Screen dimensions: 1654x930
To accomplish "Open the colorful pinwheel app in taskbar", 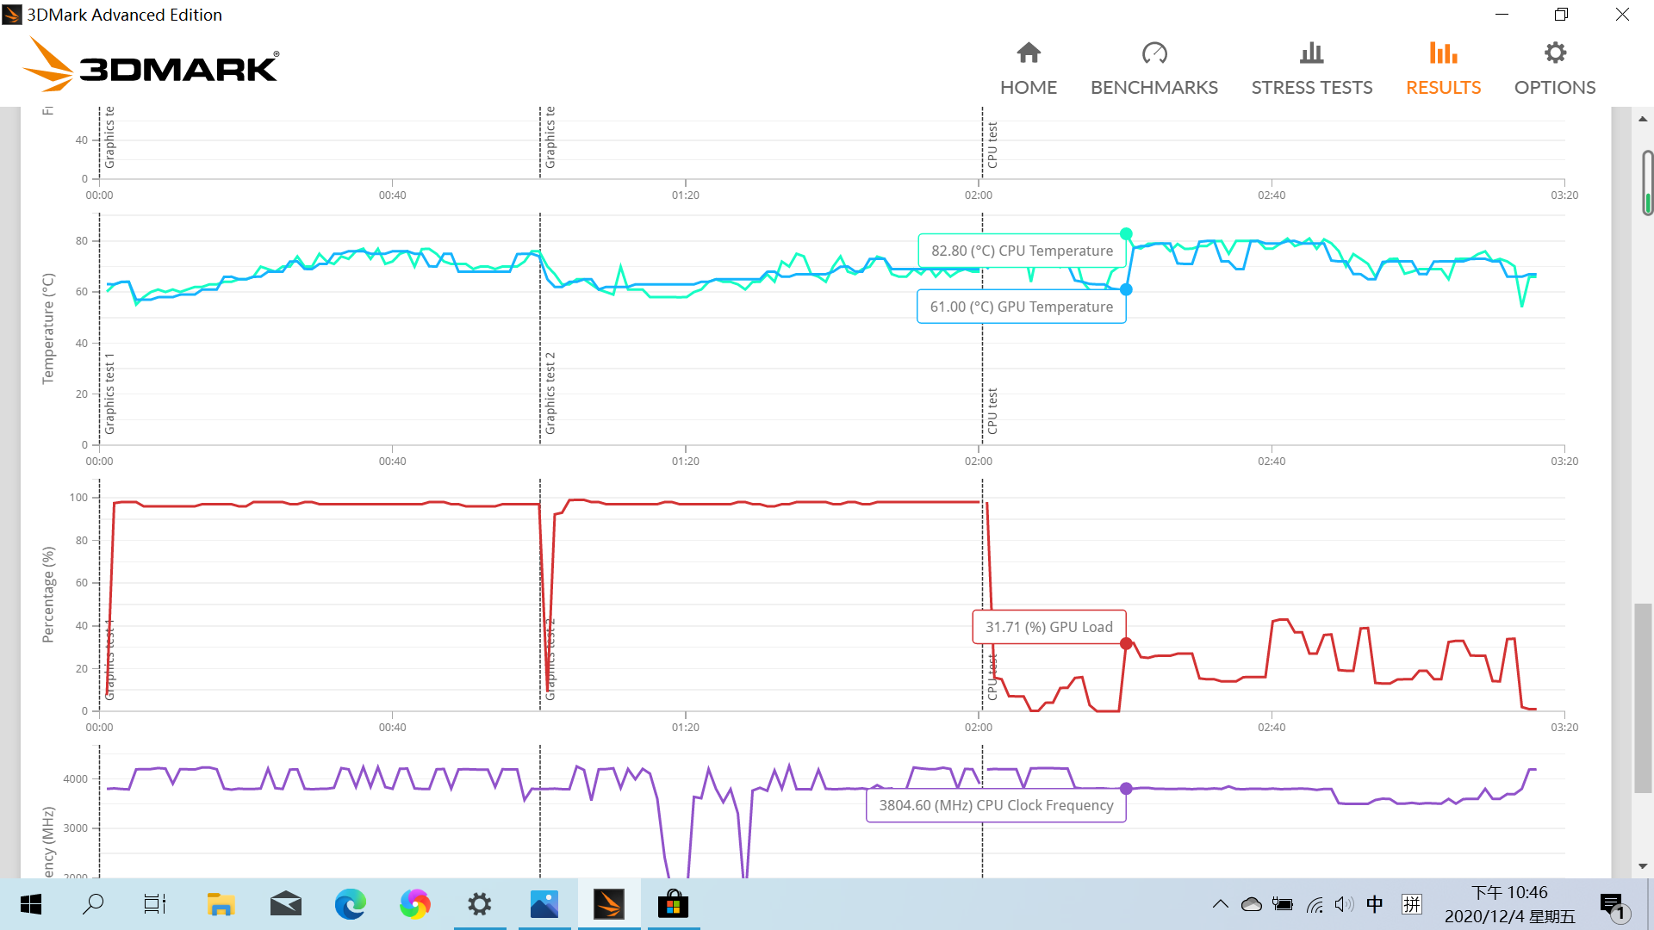I will coord(414,904).
